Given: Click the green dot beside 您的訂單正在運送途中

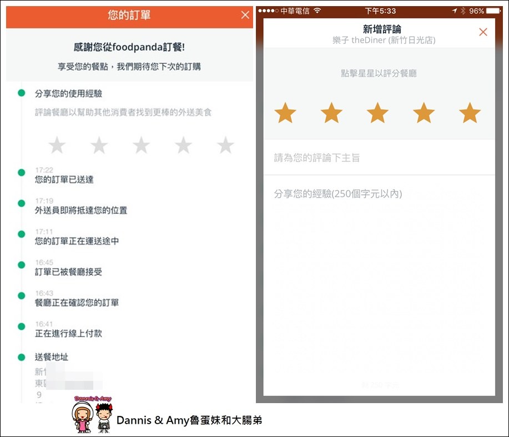Looking at the screenshot, I should point(22,234).
